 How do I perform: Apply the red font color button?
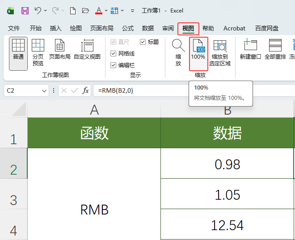point(99,11)
